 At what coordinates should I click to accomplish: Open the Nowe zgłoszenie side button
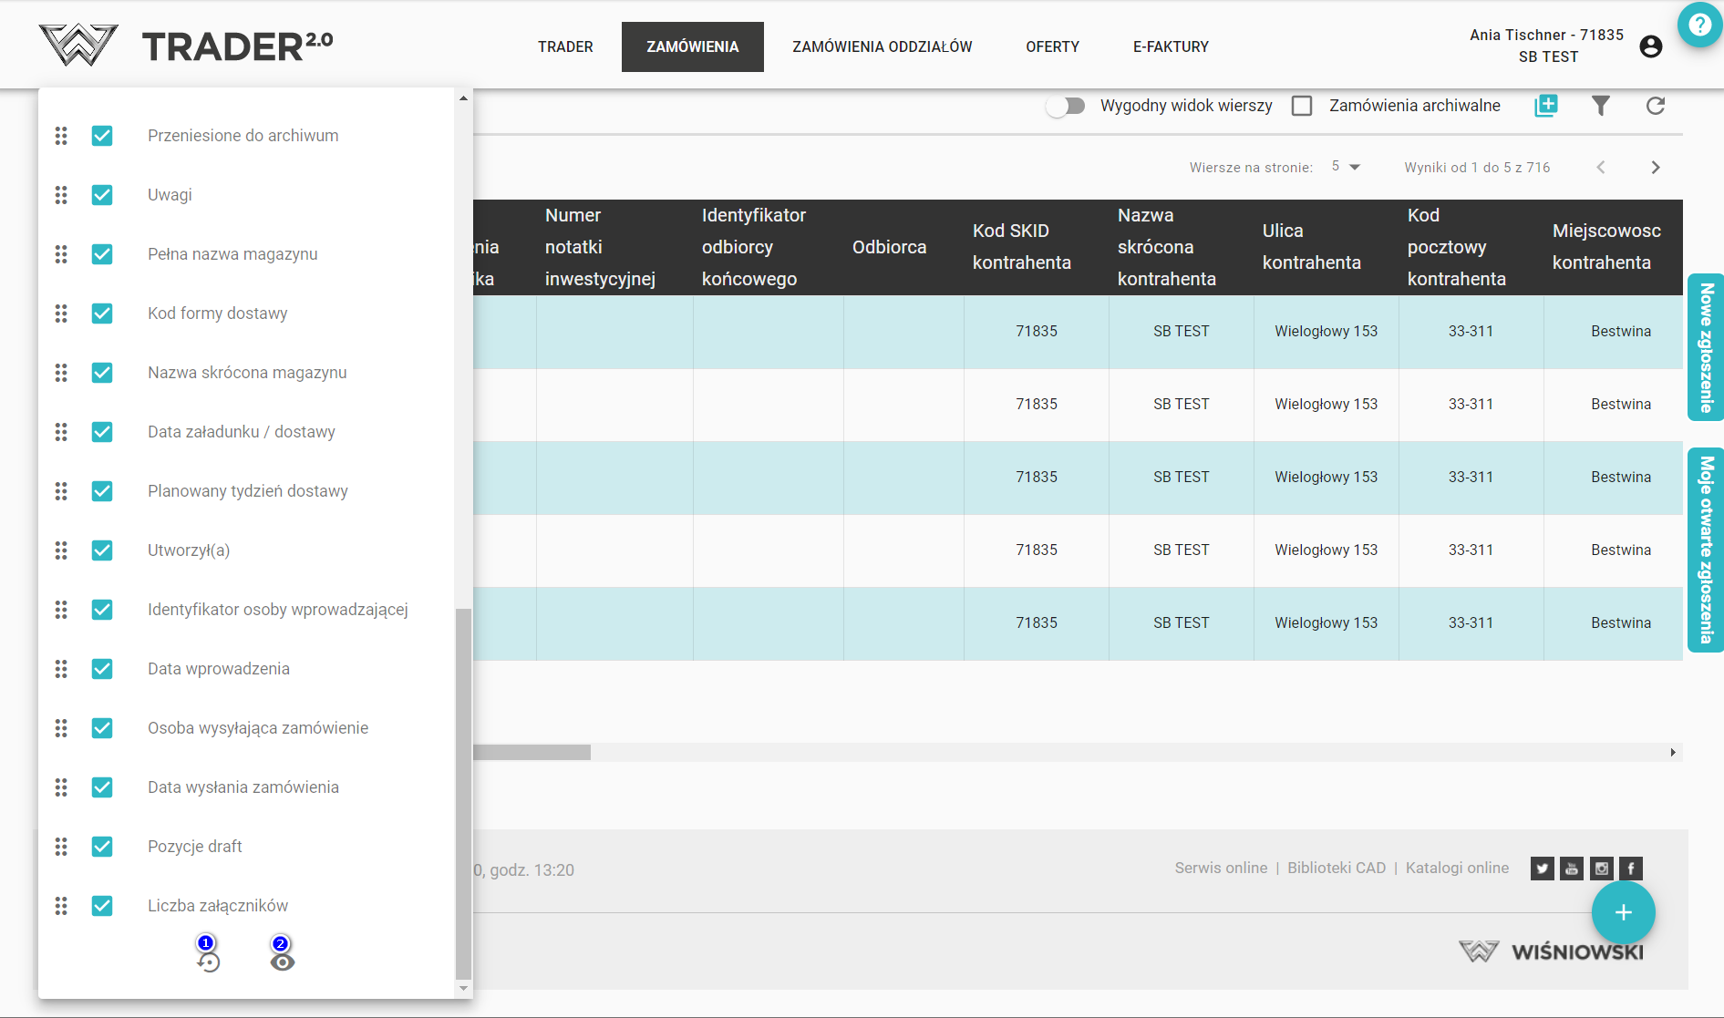point(1706,347)
